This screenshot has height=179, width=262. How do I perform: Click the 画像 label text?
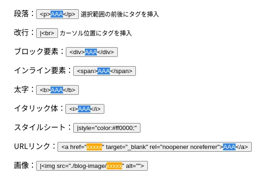coord(21,165)
